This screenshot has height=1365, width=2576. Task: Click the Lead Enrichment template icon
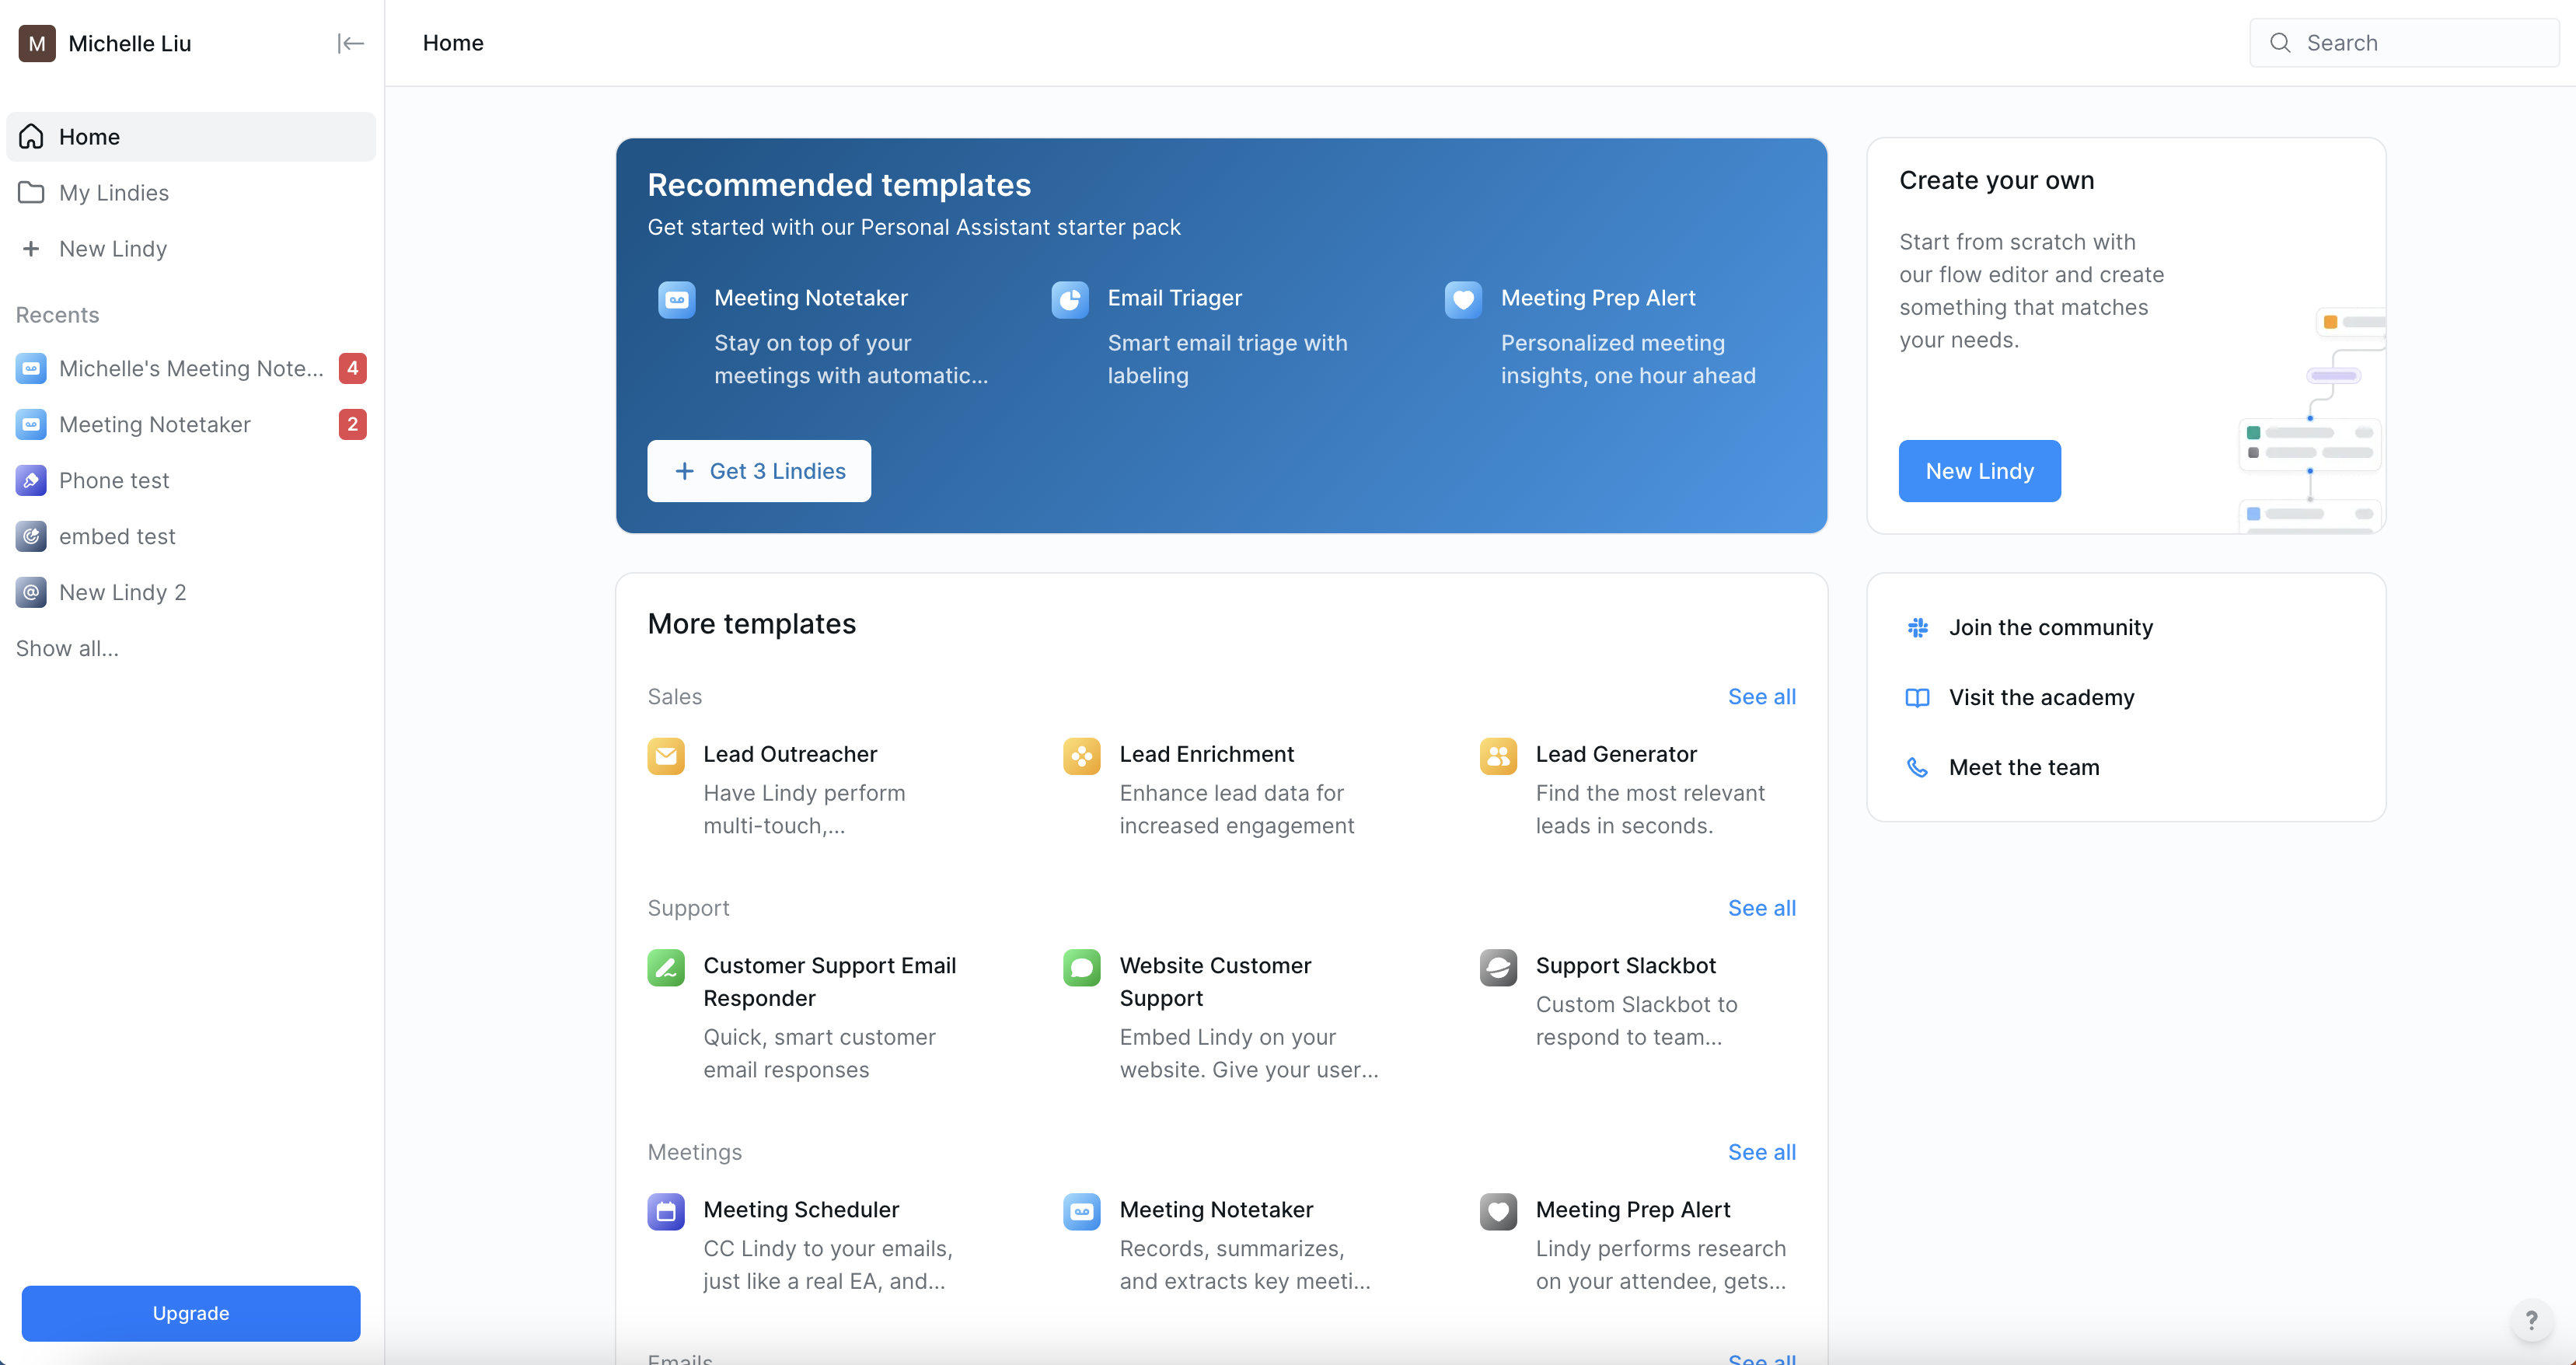pyautogui.click(x=1081, y=756)
